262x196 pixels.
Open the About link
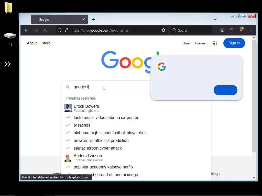[x=32, y=43]
